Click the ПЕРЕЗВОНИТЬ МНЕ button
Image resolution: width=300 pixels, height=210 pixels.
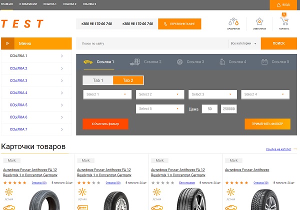[179, 24]
